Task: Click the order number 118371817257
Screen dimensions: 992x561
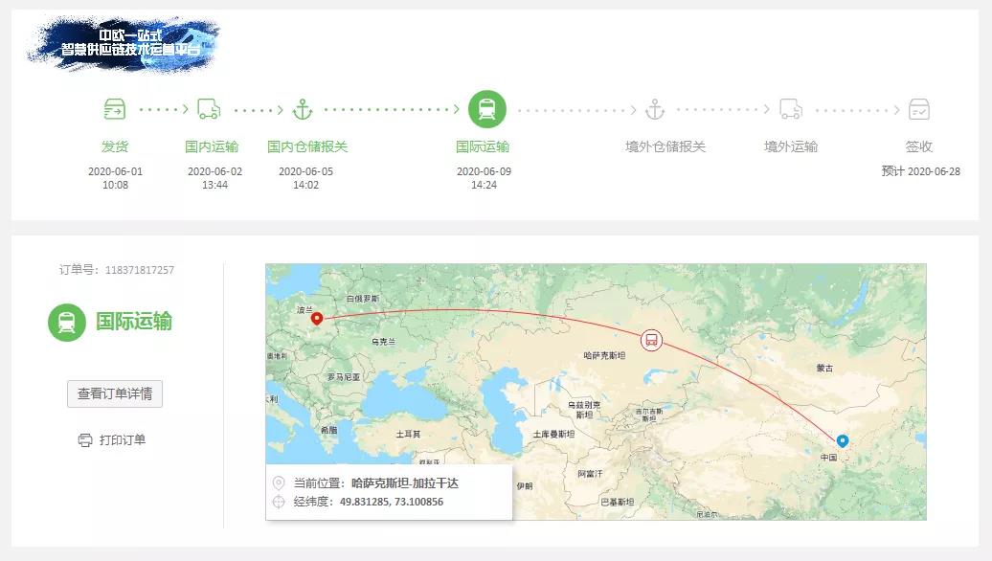Action: [x=140, y=270]
